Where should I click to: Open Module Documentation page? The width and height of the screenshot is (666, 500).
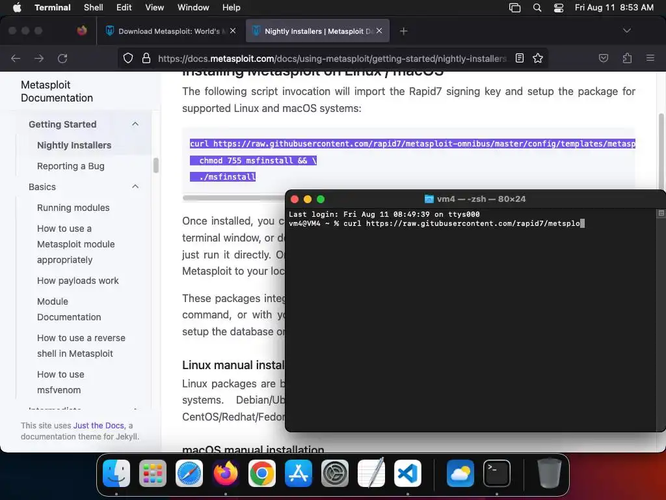coord(69,309)
